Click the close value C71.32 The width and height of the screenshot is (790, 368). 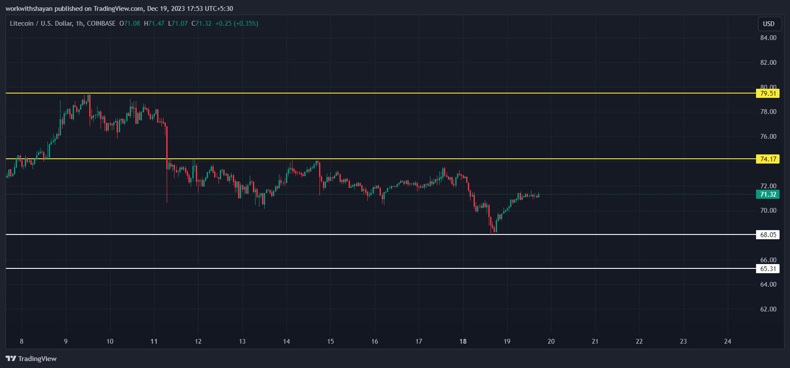(x=202, y=23)
